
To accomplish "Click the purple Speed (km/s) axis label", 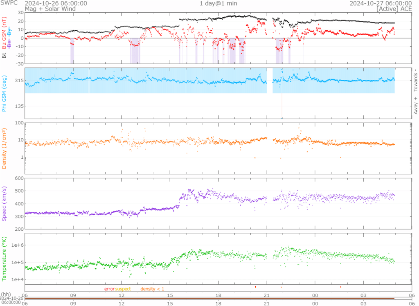I will pyautogui.click(x=4, y=203).
